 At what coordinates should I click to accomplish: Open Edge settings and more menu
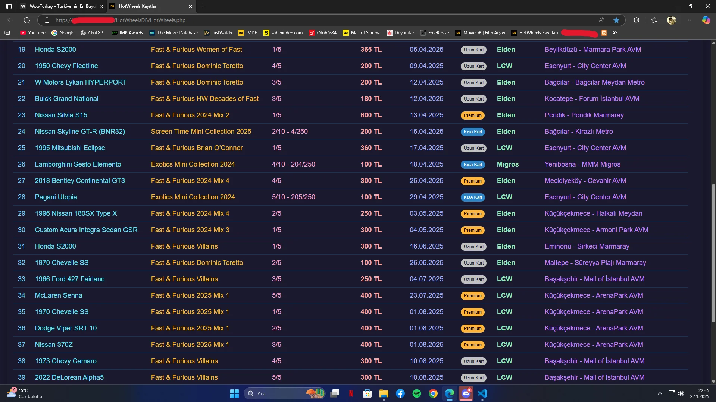pos(689,20)
